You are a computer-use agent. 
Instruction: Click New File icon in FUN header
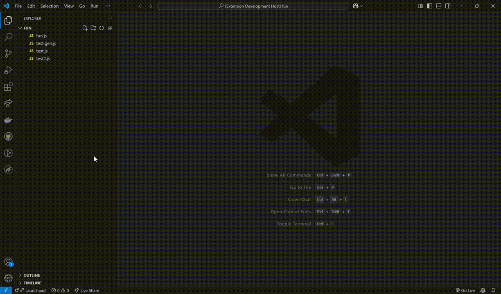pyautogui.click(x=85, y=28)
